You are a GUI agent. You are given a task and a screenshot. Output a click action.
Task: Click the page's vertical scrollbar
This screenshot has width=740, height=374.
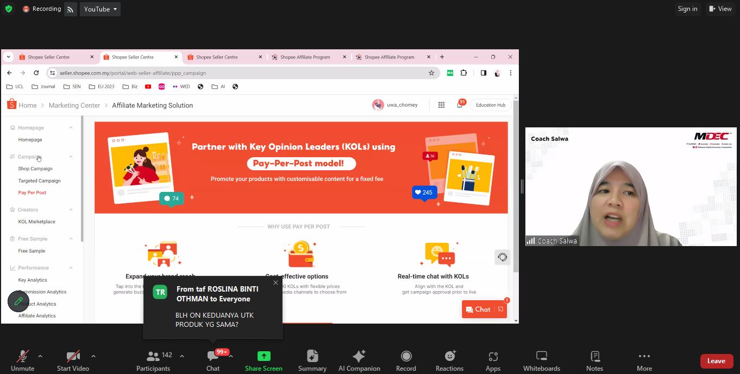(516, 187)
